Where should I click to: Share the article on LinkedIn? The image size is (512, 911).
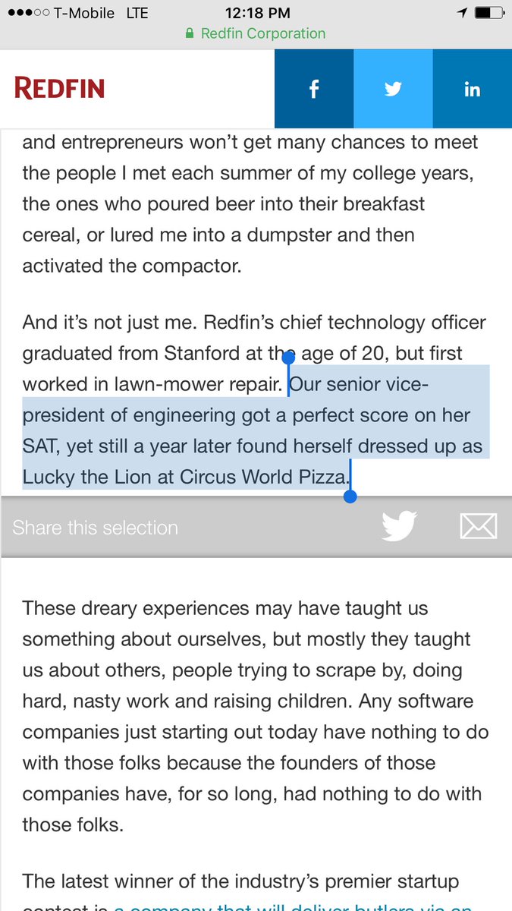472,89
